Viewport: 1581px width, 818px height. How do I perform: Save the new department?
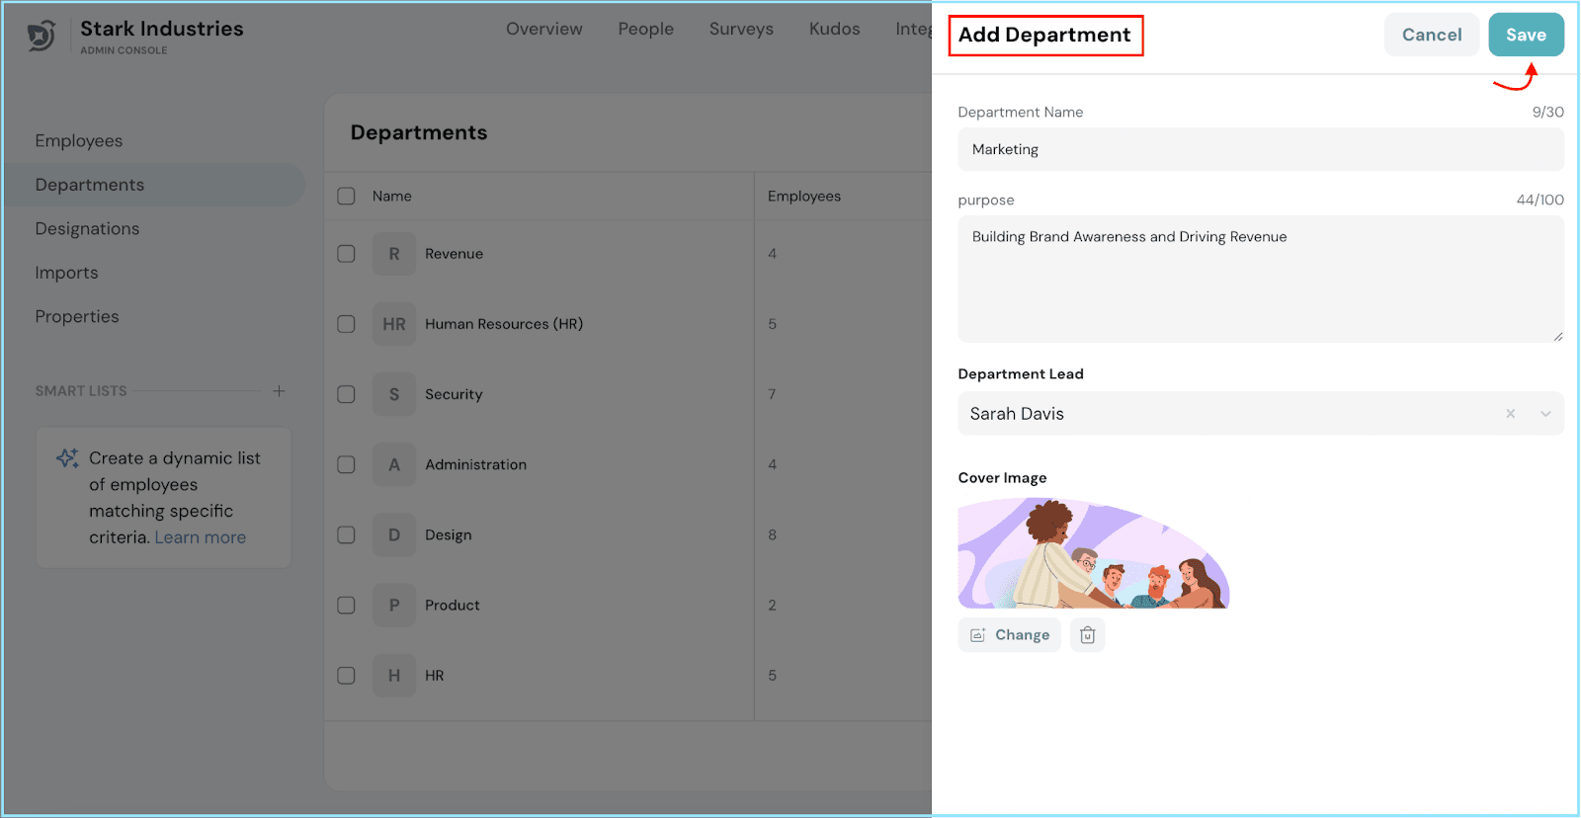(1525, 35)
